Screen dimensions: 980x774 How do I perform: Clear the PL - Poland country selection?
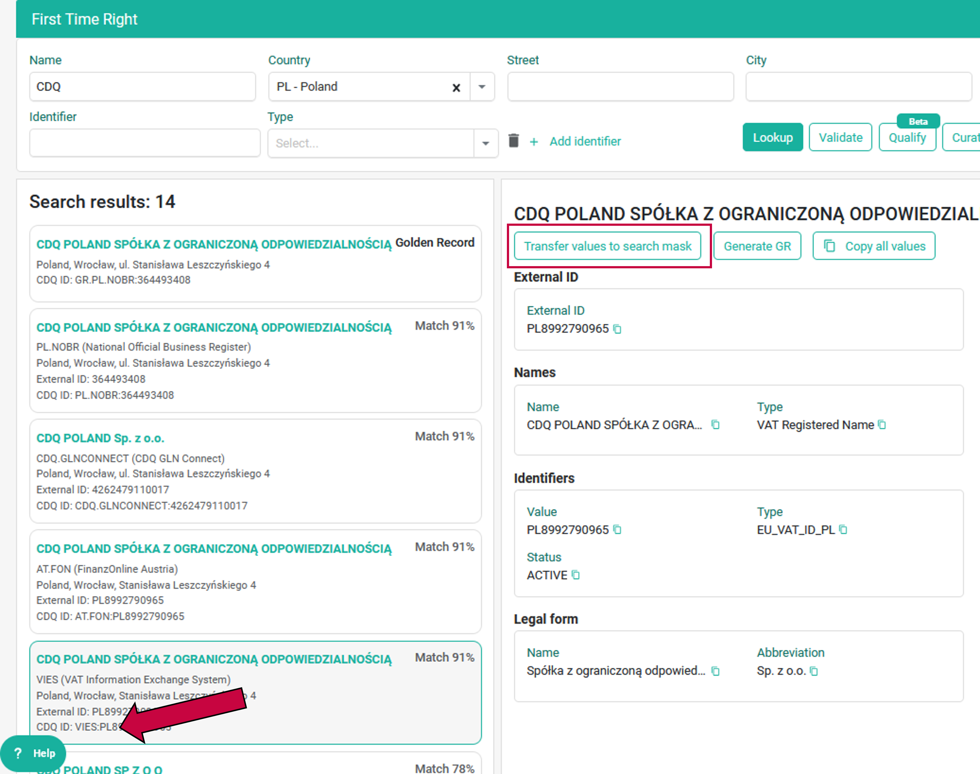456,88
